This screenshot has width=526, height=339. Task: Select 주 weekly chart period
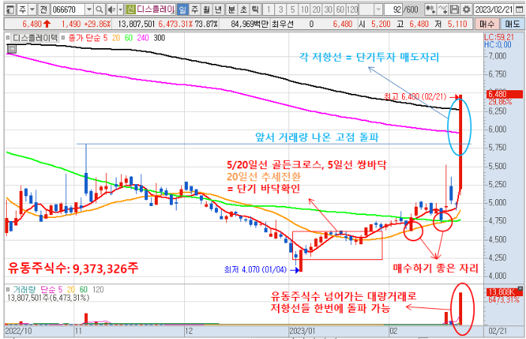(x=194, y=10)
